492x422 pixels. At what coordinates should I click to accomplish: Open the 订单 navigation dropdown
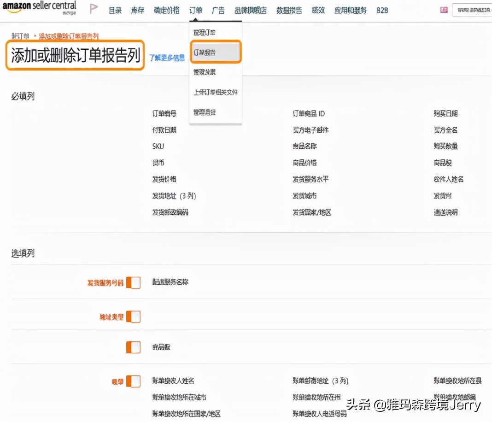point(195,10)
